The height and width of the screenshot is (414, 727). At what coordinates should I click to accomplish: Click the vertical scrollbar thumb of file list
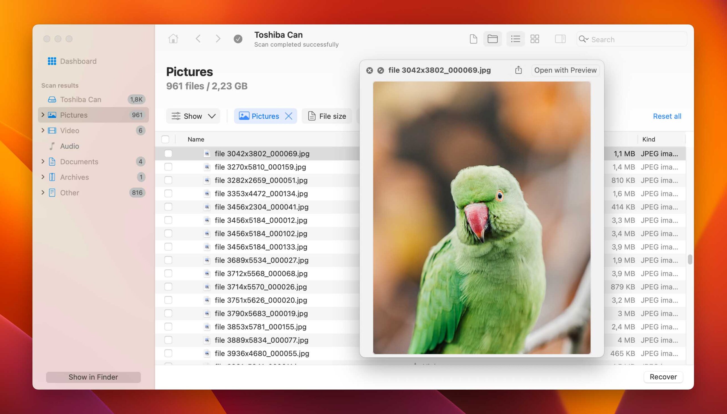690,260
